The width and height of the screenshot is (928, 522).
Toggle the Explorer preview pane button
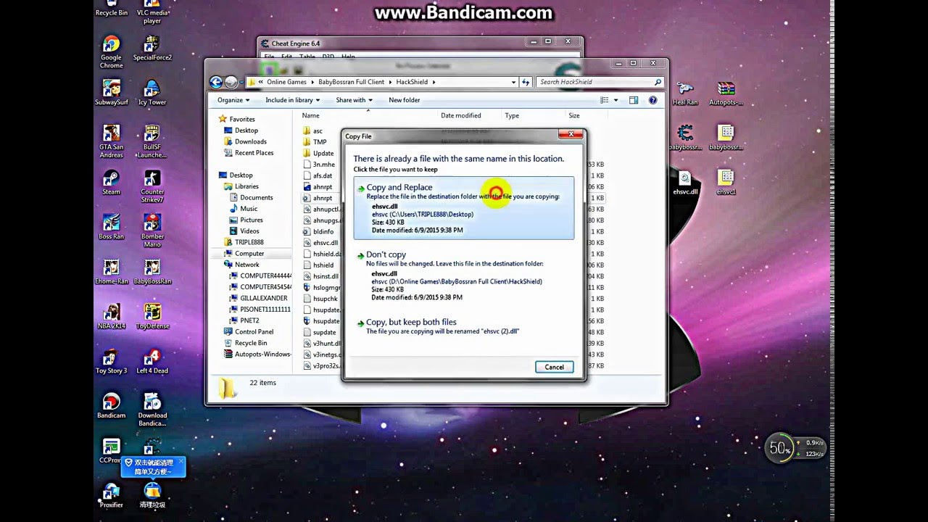click(x=633, y=100)
